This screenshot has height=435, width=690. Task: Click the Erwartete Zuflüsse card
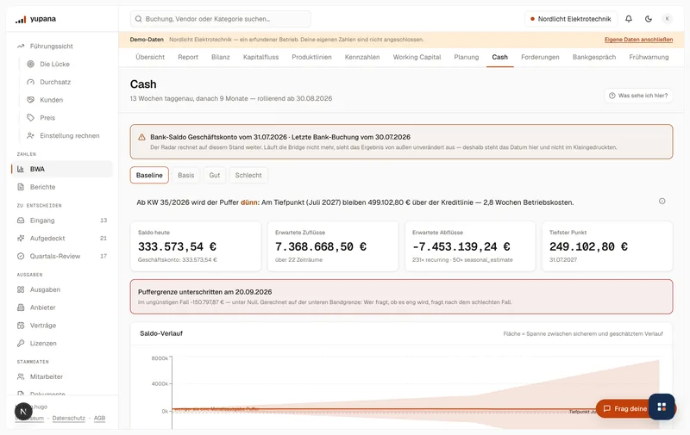pyautogui.click(x=333, y=246)
